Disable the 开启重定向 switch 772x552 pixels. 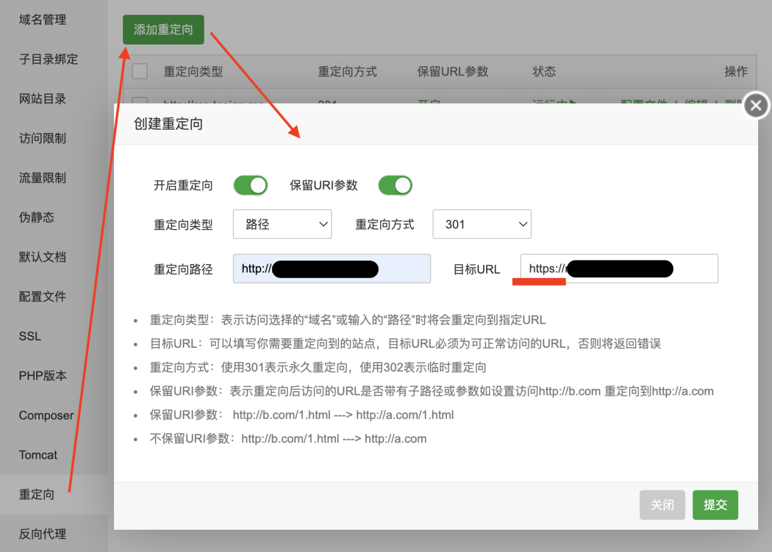250,185
